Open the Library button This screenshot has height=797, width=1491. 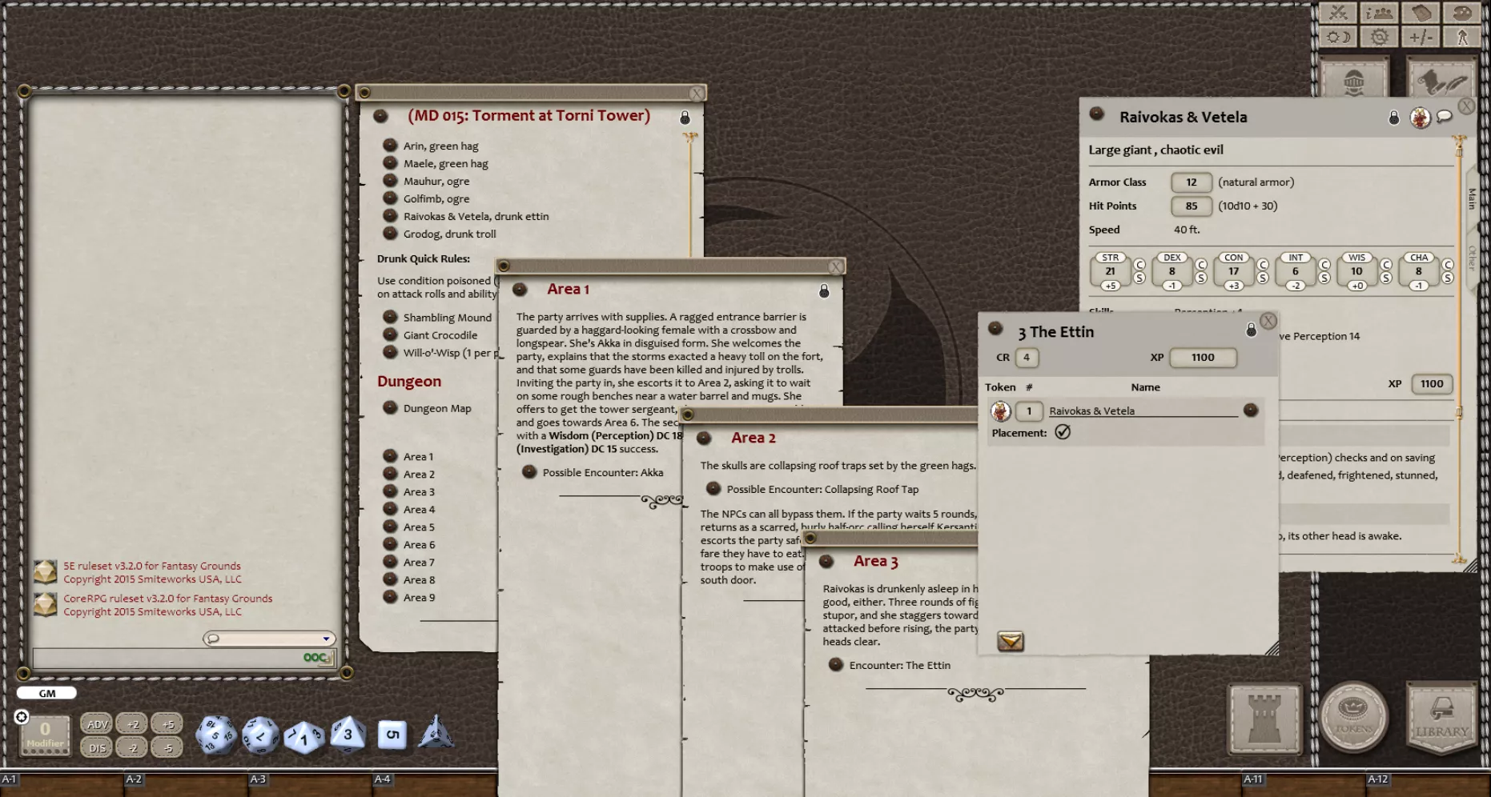[1441, 718]
